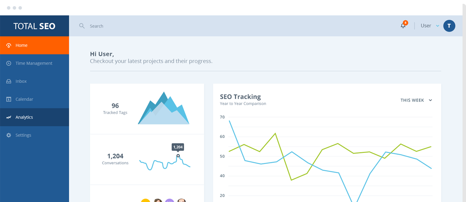Open the Inbox menu item
The width and height of the screenshot is (466, 202).
21,81
